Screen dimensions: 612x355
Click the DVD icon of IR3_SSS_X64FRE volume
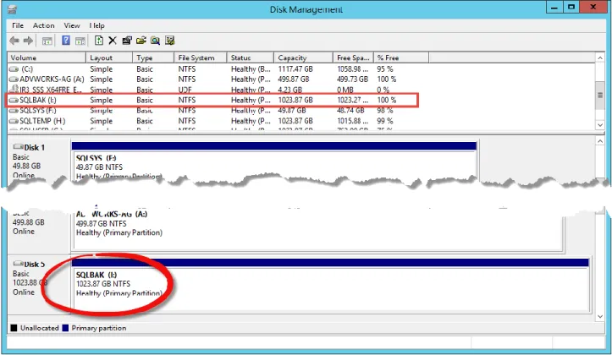(x=14, y=90)
